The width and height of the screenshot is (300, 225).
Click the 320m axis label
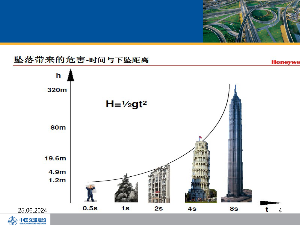click(57, 90)
